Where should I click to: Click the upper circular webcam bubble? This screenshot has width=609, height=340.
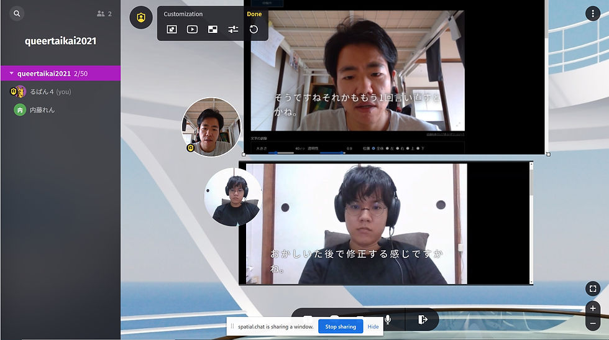click(211, 127)
